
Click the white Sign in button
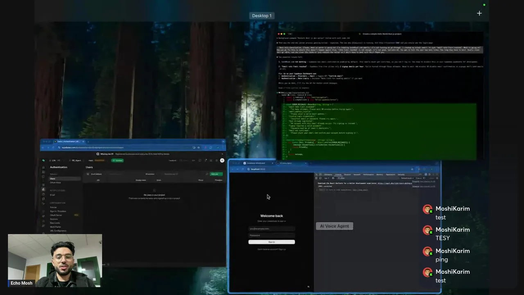271,242
